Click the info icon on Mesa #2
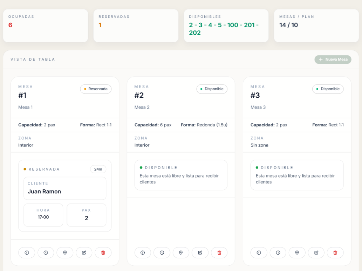 click(x=143, y=252)
